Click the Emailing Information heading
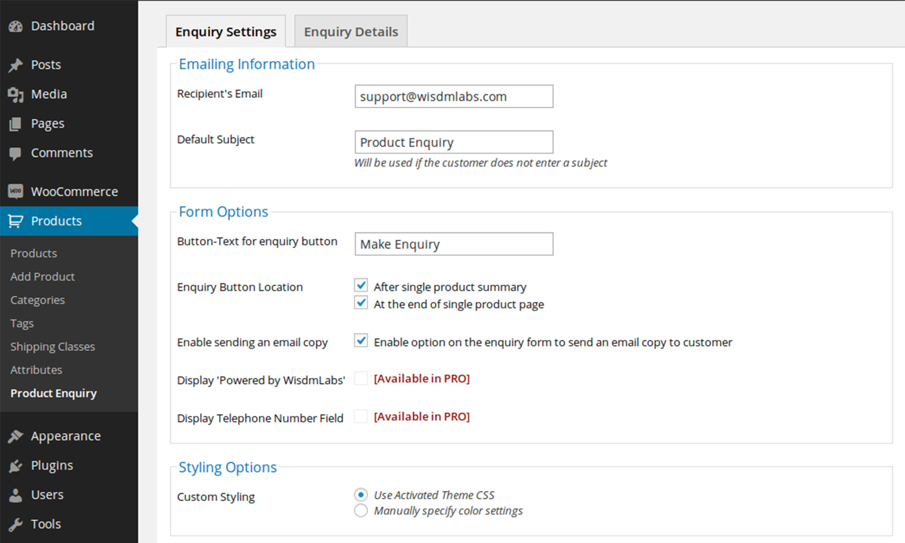The width and height of the screenshot is (905, 543). click(247, 64)
